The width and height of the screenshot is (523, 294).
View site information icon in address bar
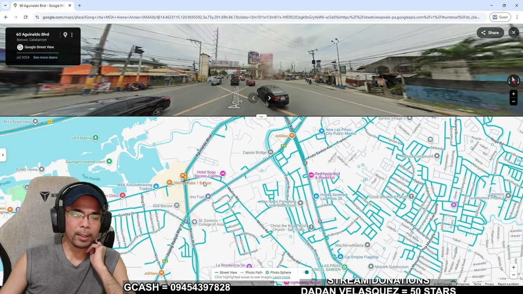pyautogui.click(x=37, y=17)
